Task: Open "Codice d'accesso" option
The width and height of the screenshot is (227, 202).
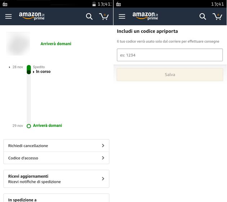Action: pyautogui.click(x=56, y=158)
